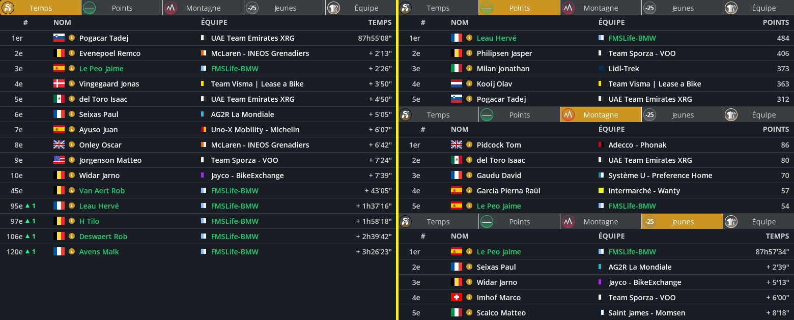The image size is (794, 320).
Task: Click info icon beside Evenepoel Remco
Action: coord(72,53)
